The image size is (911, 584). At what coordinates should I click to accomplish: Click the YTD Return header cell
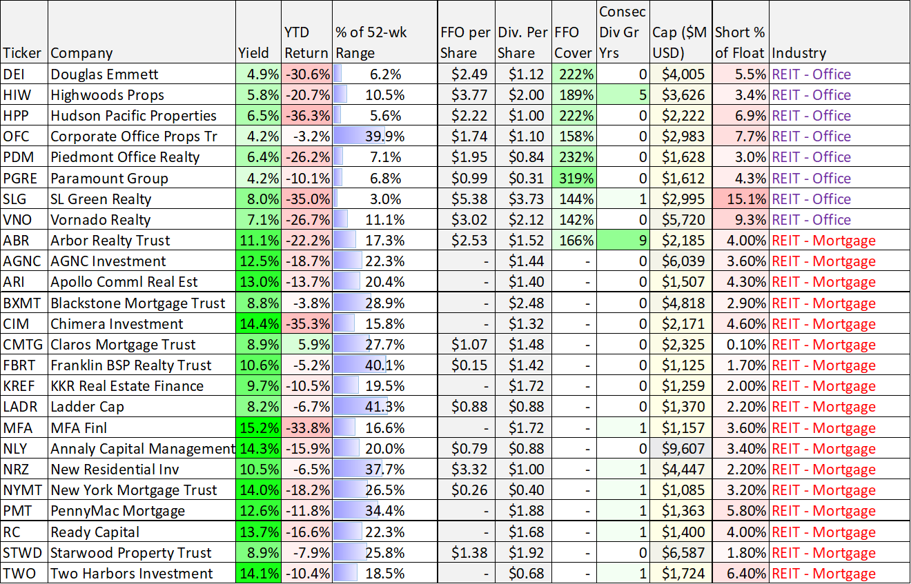click(306, 32)
